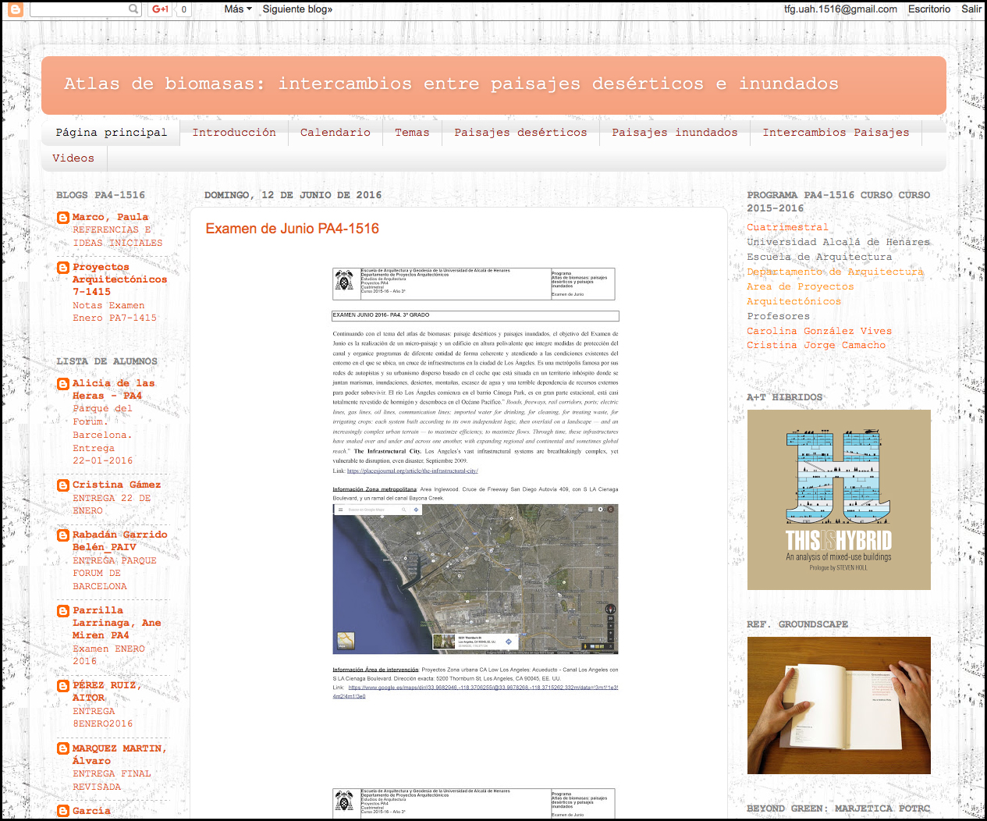Screen dimensions: 987x821
Task: Select the directions icon in the map search bar
Action: pos(416,510)
